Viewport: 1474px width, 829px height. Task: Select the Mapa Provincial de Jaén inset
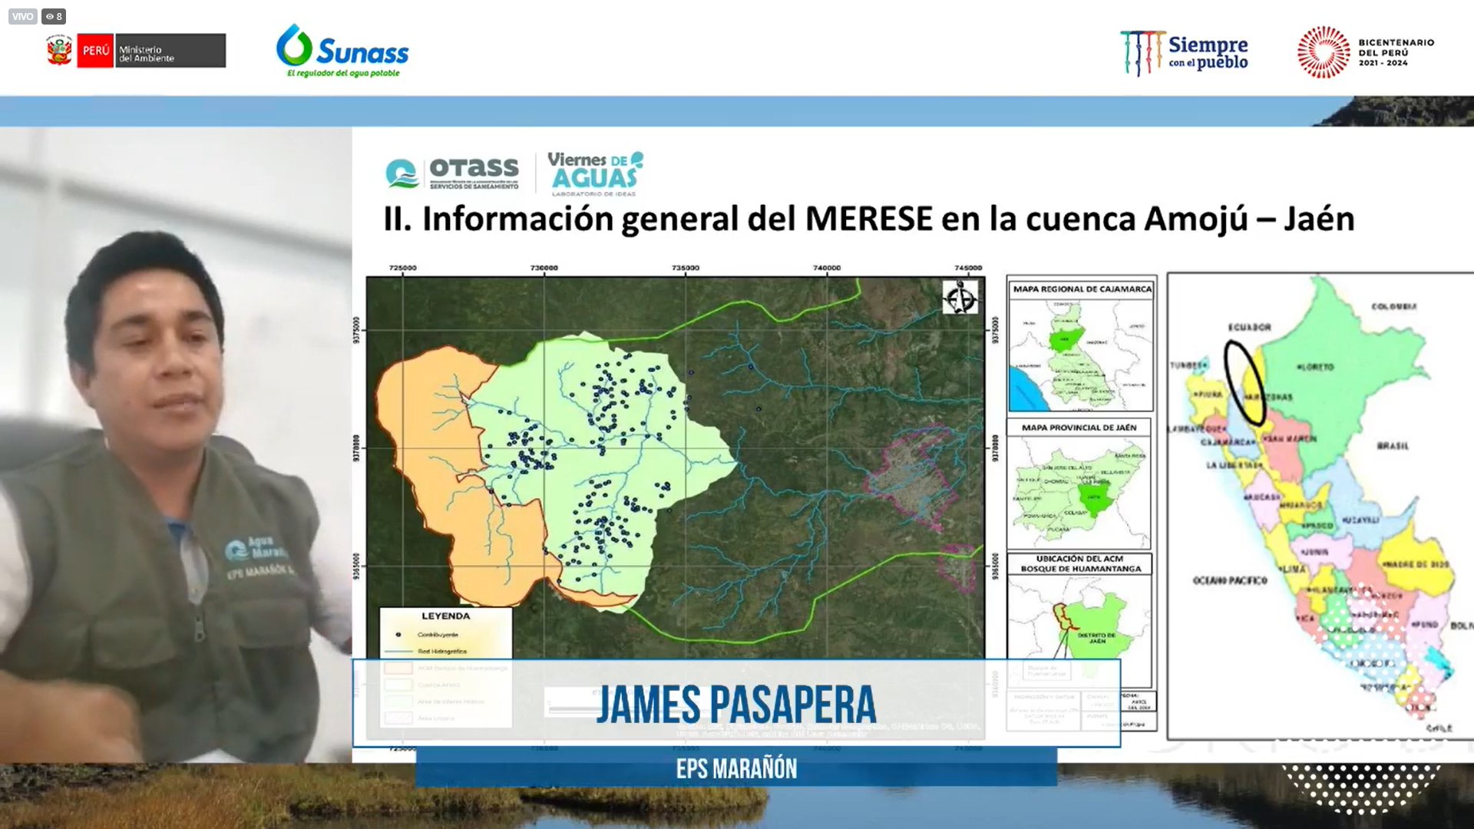[1079, 484]
